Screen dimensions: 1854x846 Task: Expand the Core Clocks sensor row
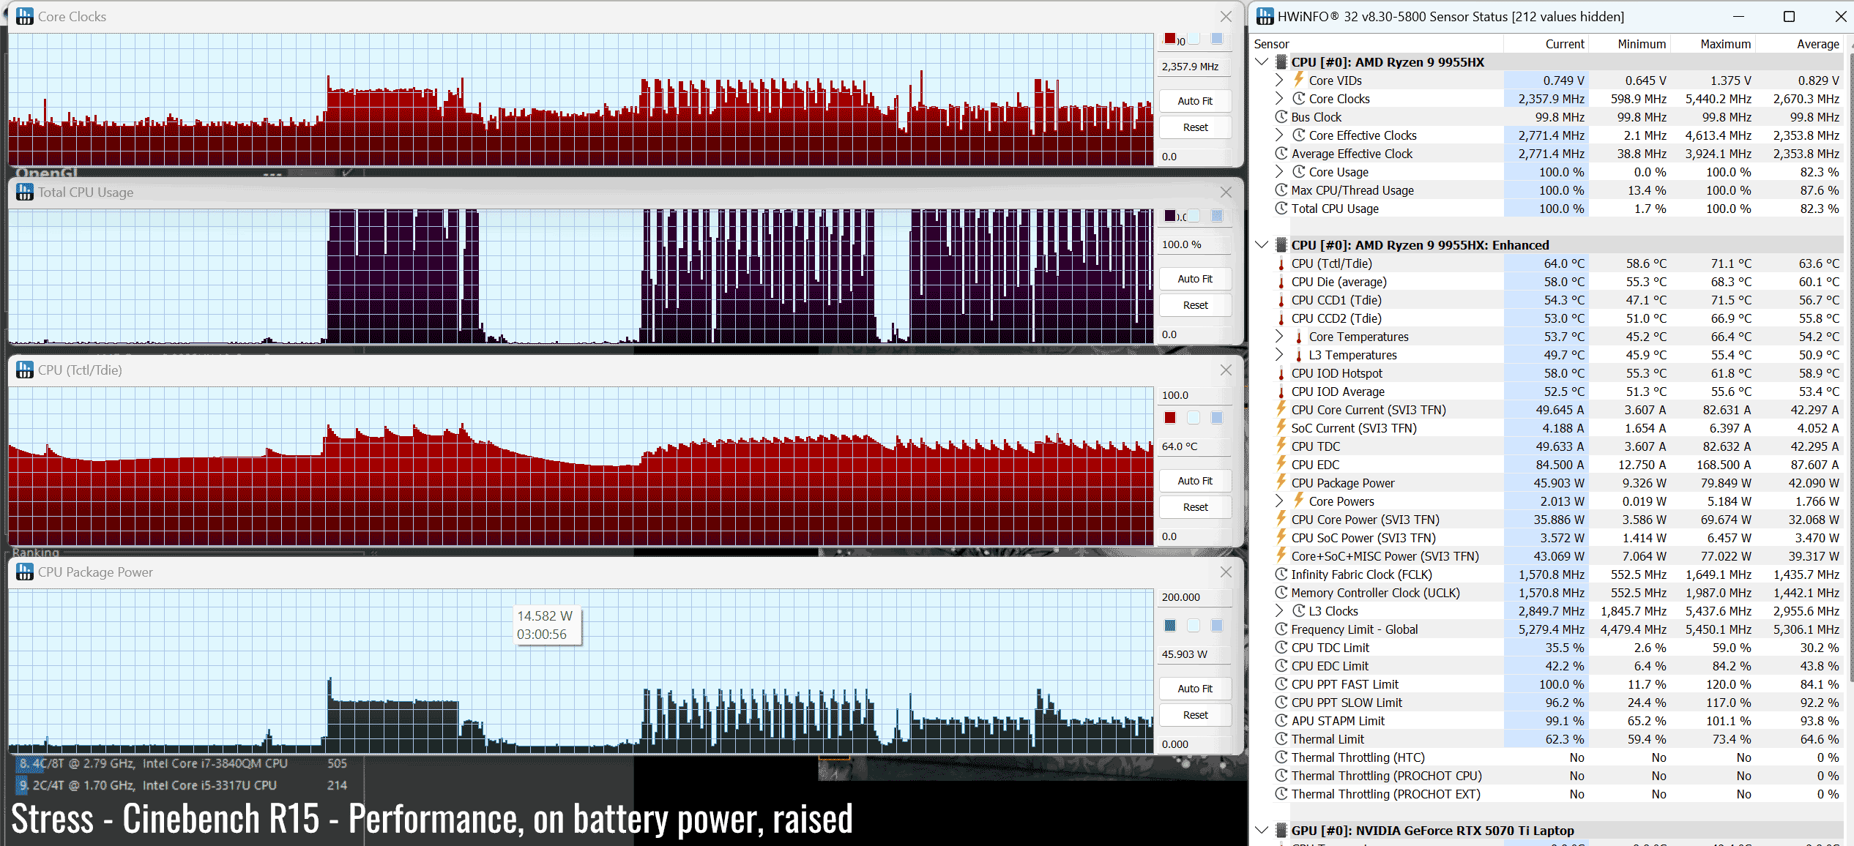point(1279,99)
